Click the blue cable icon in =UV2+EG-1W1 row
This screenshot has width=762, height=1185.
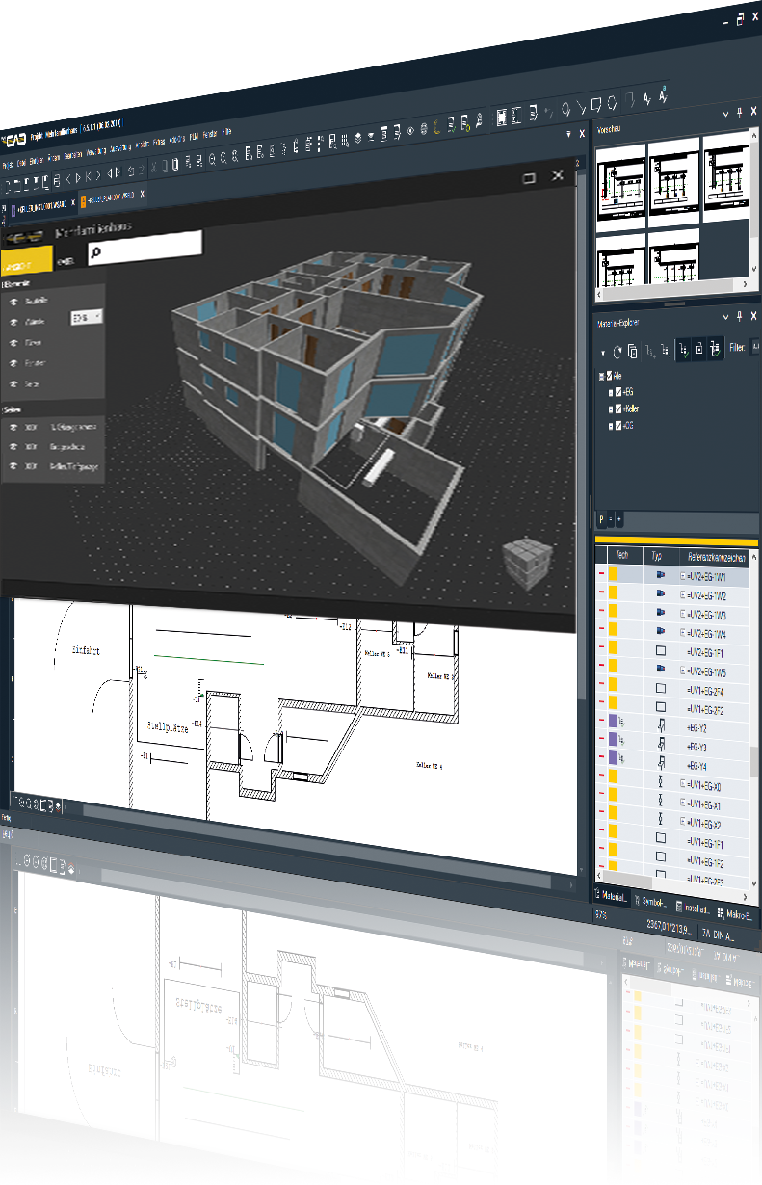(660, 574)
